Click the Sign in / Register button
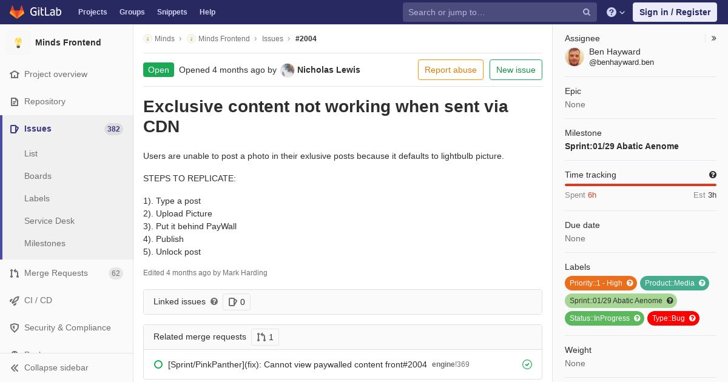 (x=675, y=12)
